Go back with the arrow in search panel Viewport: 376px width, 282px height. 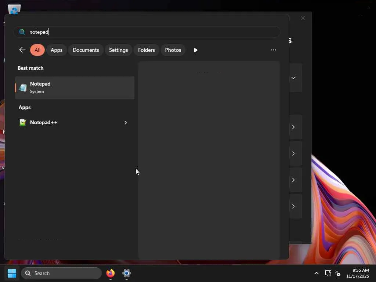click(22, 50)
